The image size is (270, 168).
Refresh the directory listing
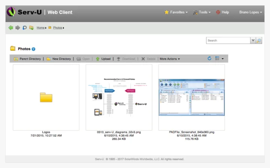coord(210,59)
